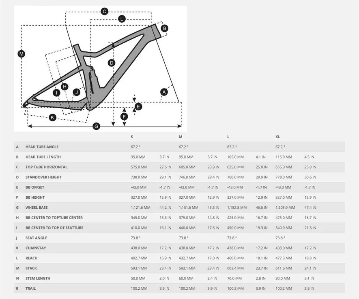The width and height of the screenshot is (359, 299).
Task: Click the circled J marker on the diagram
Action: click(76, 92)
